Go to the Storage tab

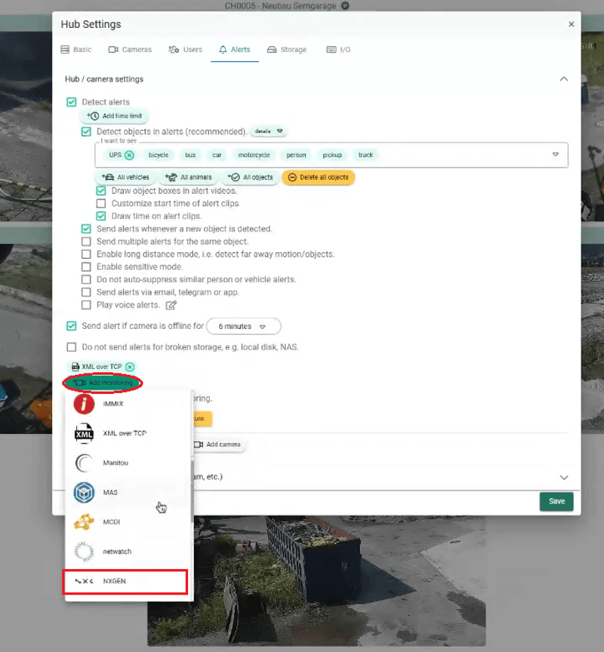point(287,50)
